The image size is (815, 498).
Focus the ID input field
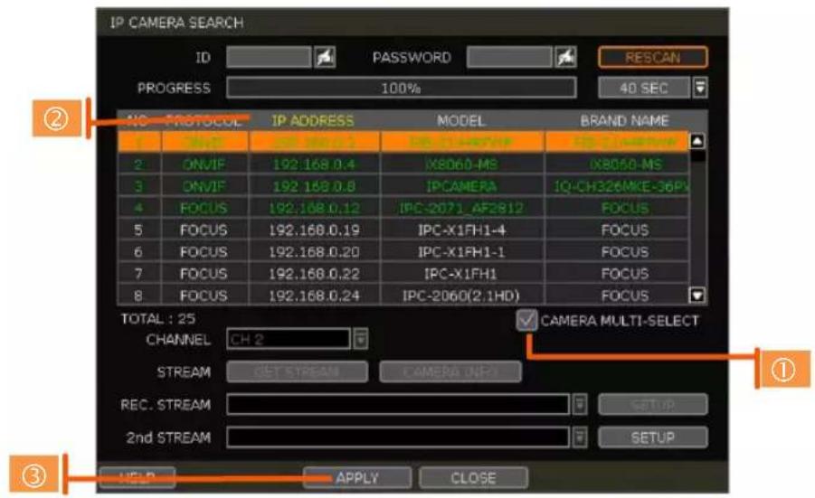(x=269, y=57)
